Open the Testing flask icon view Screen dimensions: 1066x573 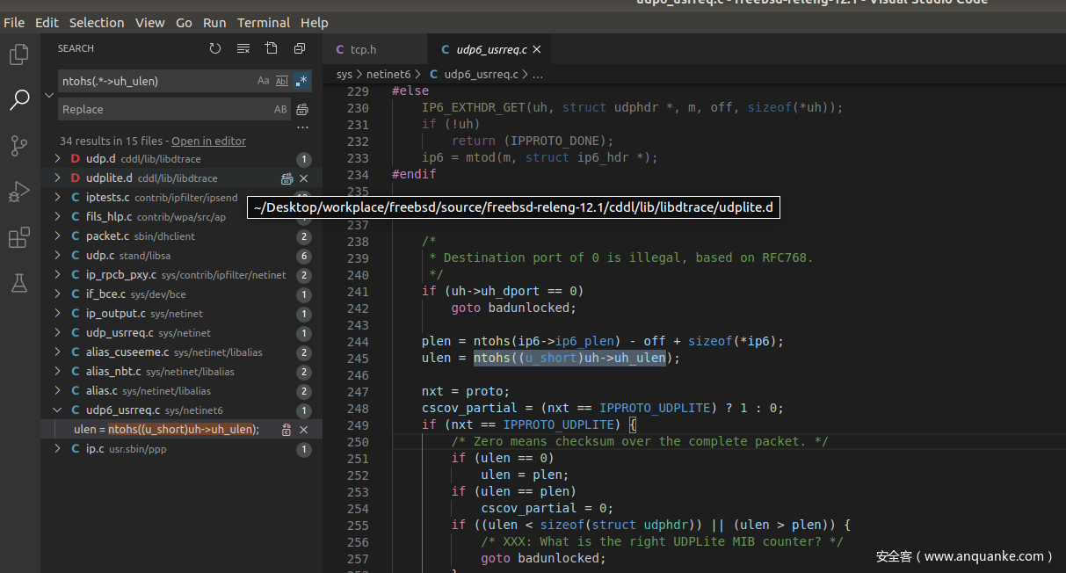tap(18, 283)
